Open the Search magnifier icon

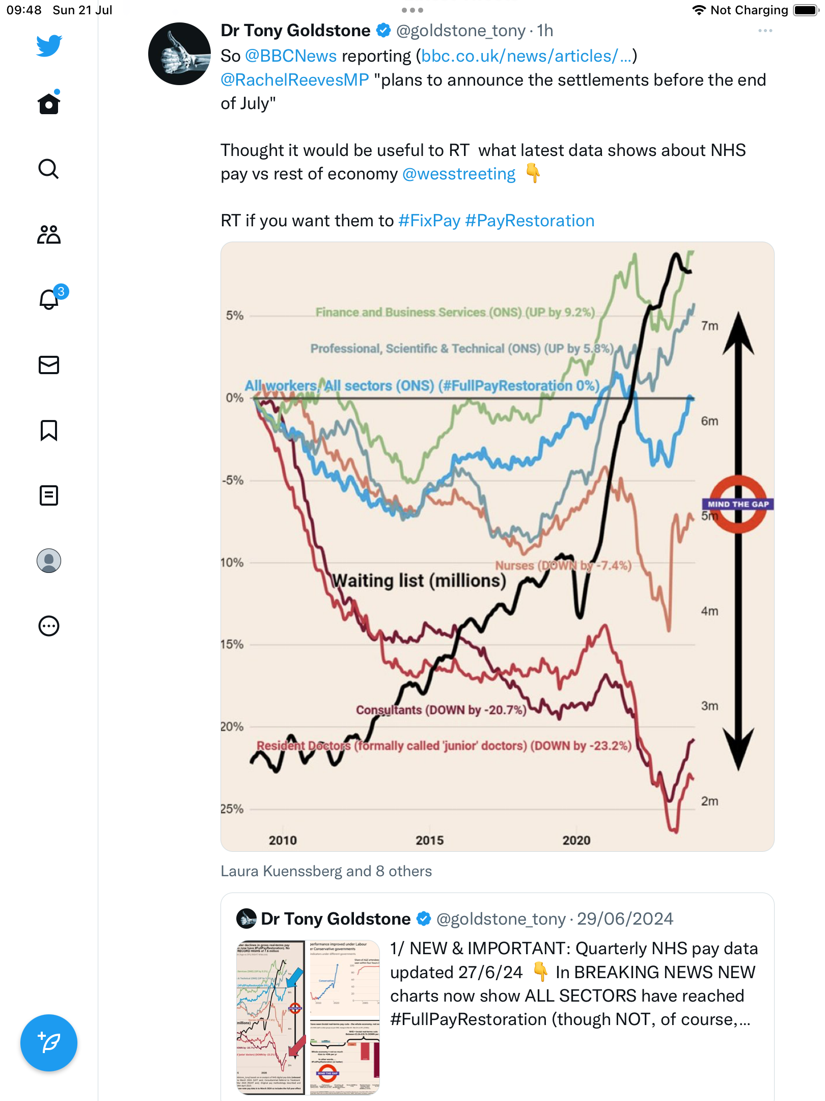coord(49,169)
